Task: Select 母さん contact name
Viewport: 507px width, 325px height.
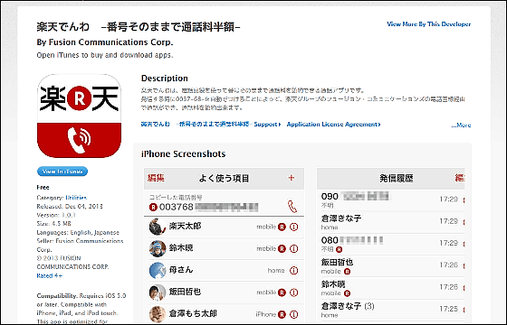Action: 181,270
